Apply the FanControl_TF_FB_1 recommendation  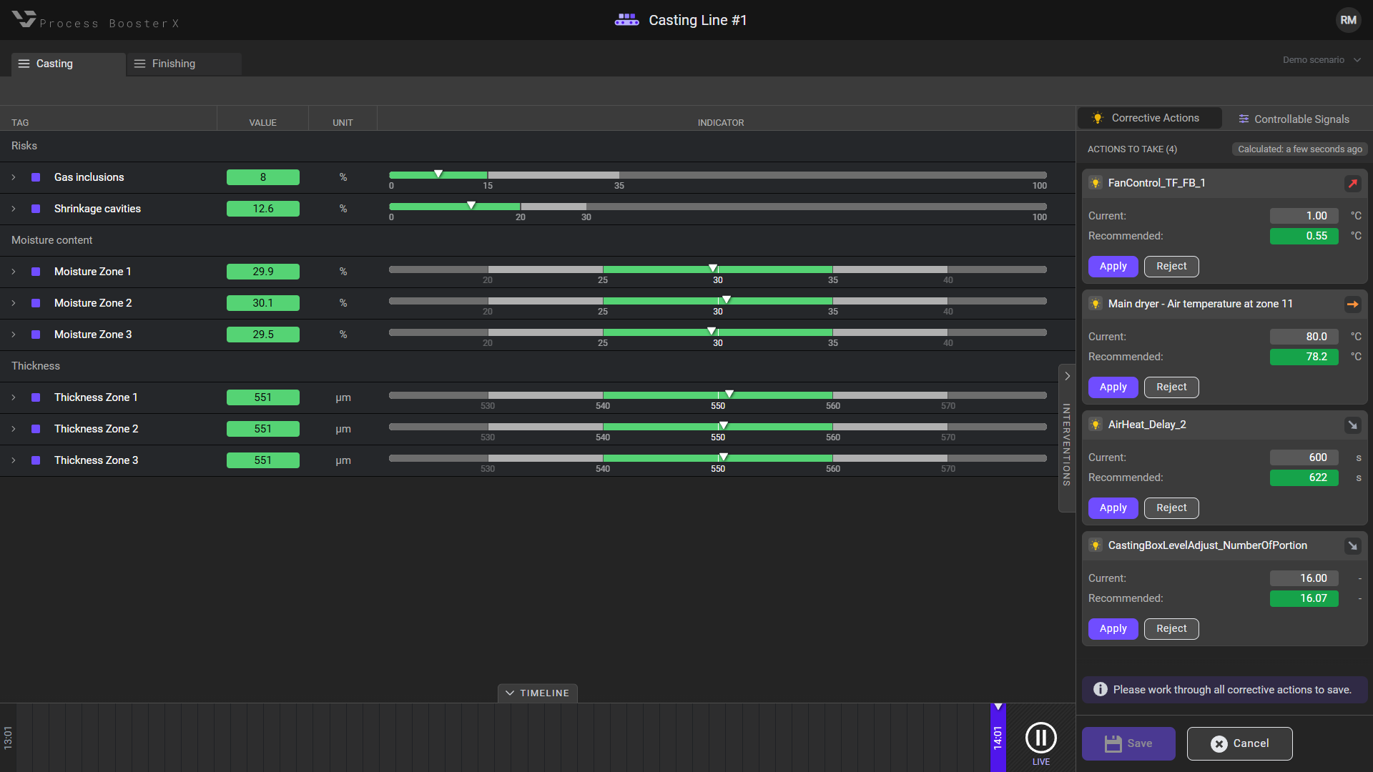click(x=1113, y=267)
